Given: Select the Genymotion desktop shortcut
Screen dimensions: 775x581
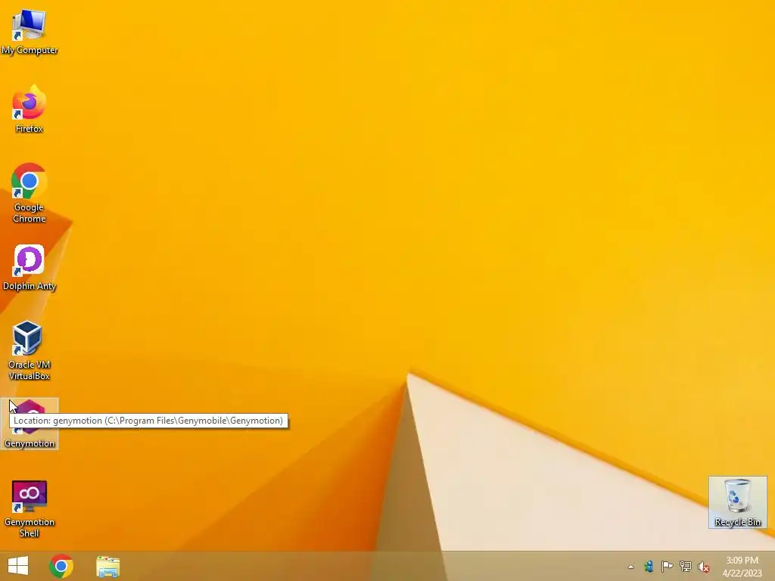Looking at the screenshot, I should pyautogui.click(x=30, y=424).
